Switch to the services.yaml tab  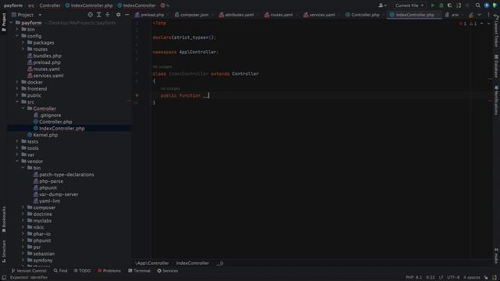[x=320, y=15]
